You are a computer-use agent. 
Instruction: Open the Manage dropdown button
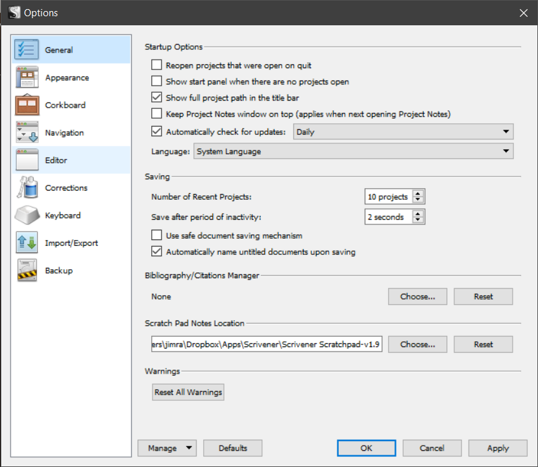tap(167, 448)
